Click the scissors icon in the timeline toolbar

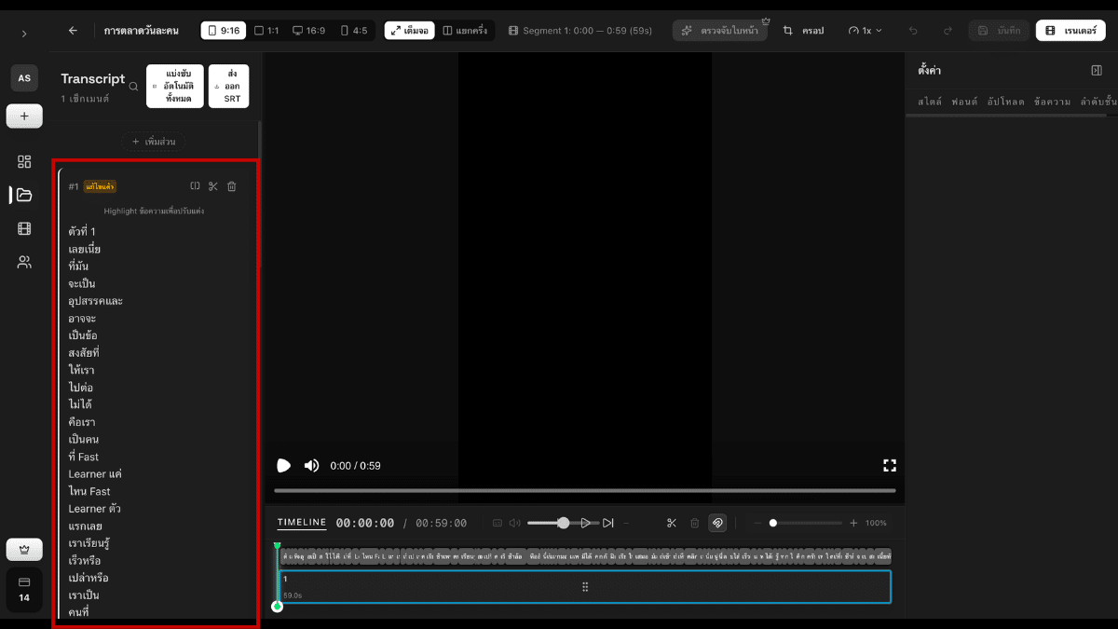point(672,523)
